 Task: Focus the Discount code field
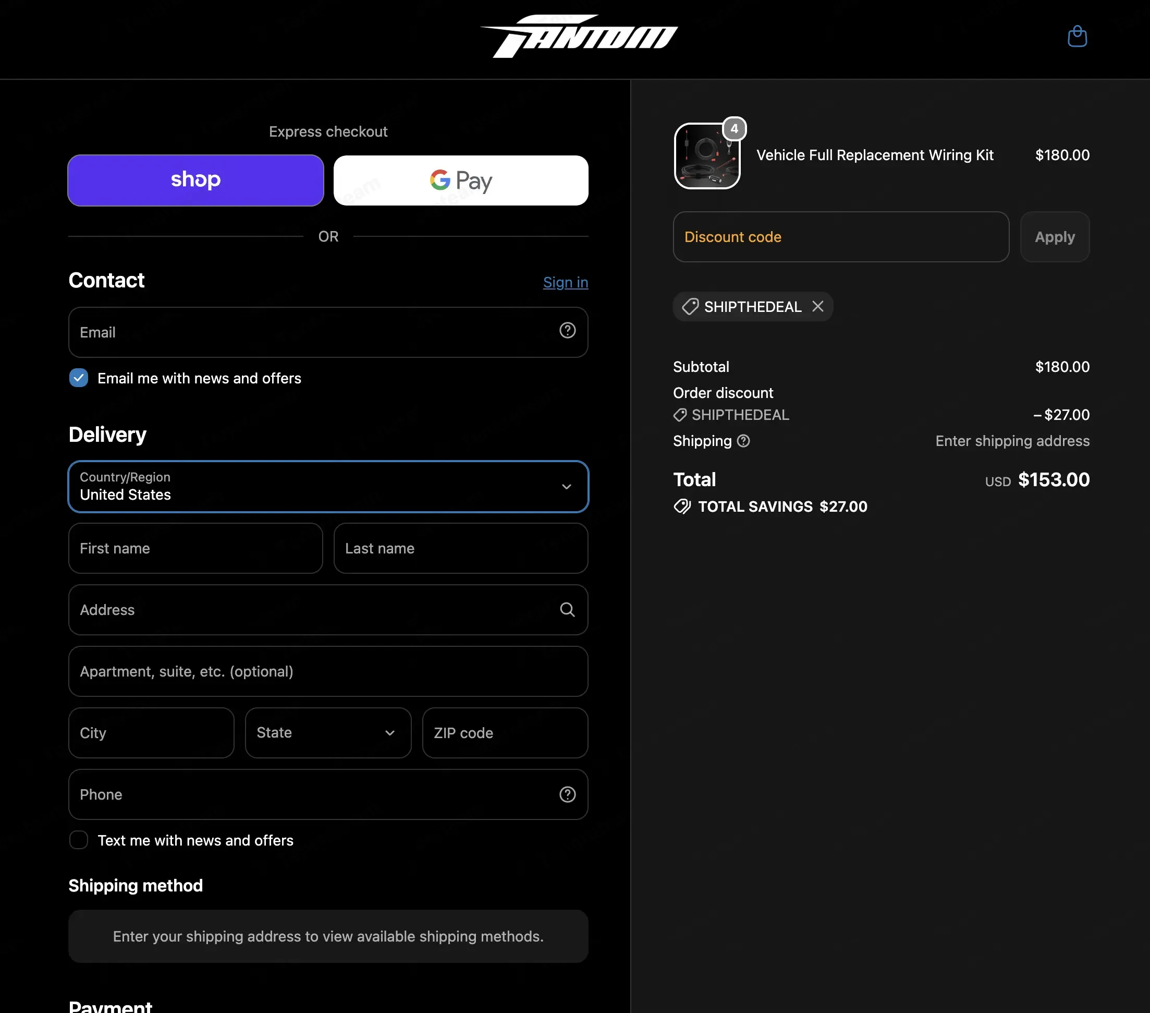point(840,236)
